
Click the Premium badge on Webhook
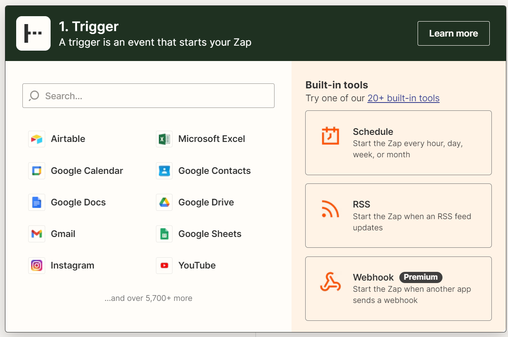pyautogui.click(x=421, y=277)
